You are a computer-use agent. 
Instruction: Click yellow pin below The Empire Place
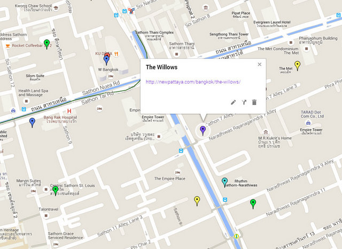click(197, 201)
